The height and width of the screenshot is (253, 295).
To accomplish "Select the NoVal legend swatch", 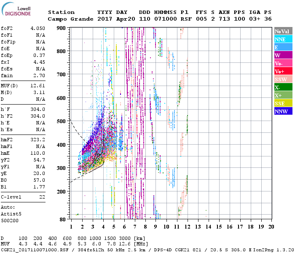I will point(283,31).
